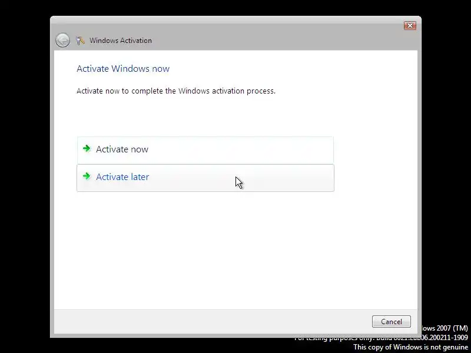
Task: Click the back arrow button
Action: click(x=62, y=40)
